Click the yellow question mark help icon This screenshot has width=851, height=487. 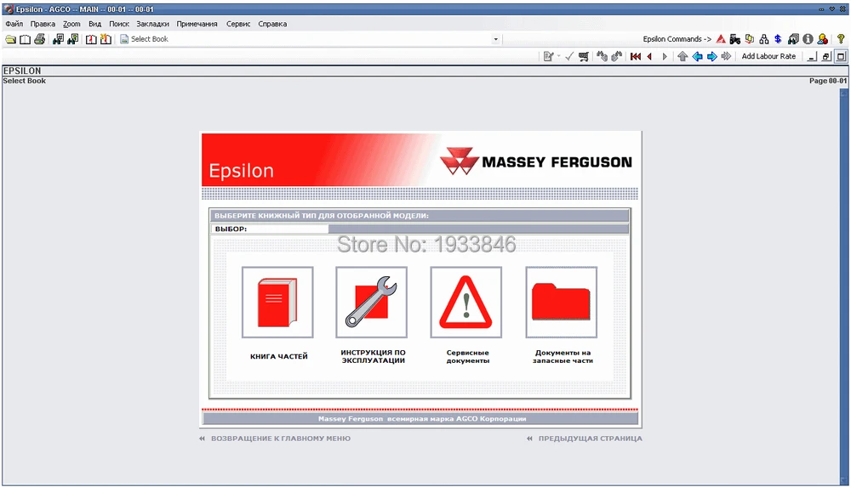841,39
